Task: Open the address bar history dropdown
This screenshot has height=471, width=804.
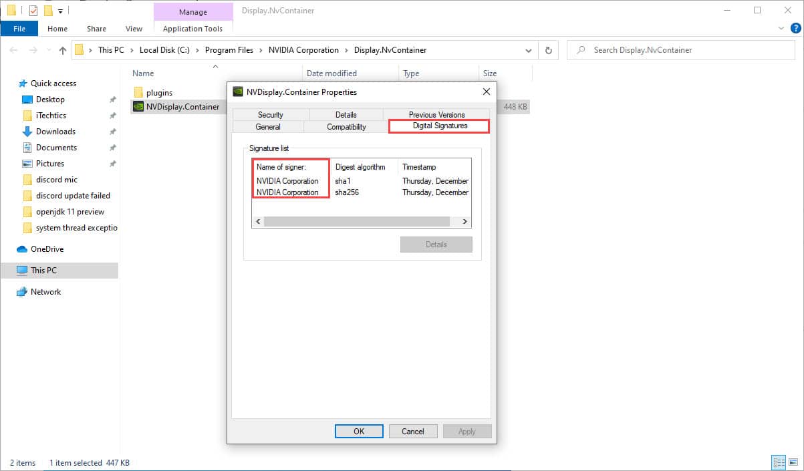Action: tap(529, 50)
